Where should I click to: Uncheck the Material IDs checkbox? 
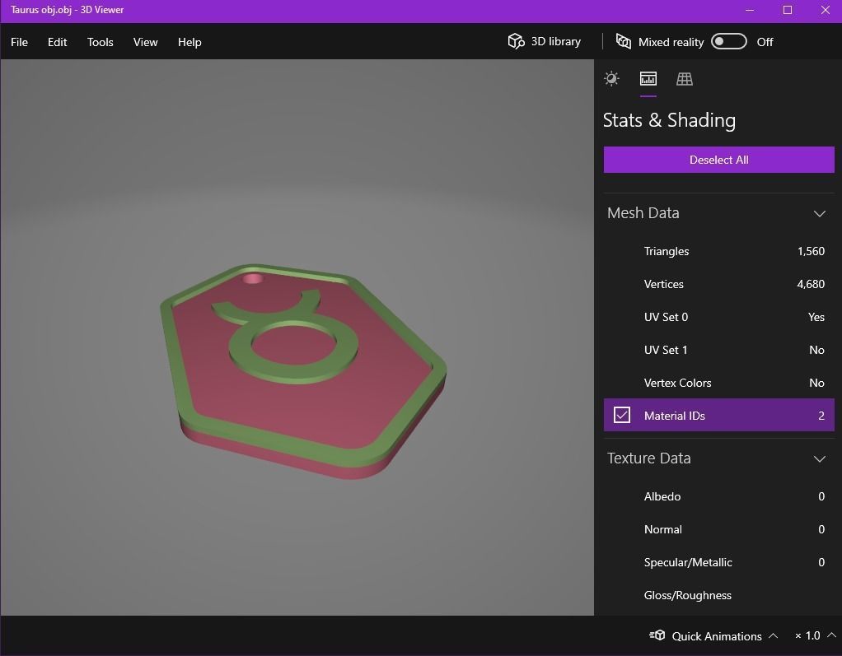[622, 415]
